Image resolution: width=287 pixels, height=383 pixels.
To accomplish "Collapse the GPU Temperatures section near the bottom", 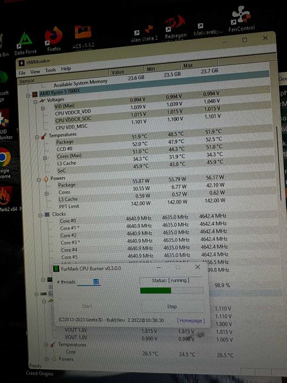I will coord(45,345).
